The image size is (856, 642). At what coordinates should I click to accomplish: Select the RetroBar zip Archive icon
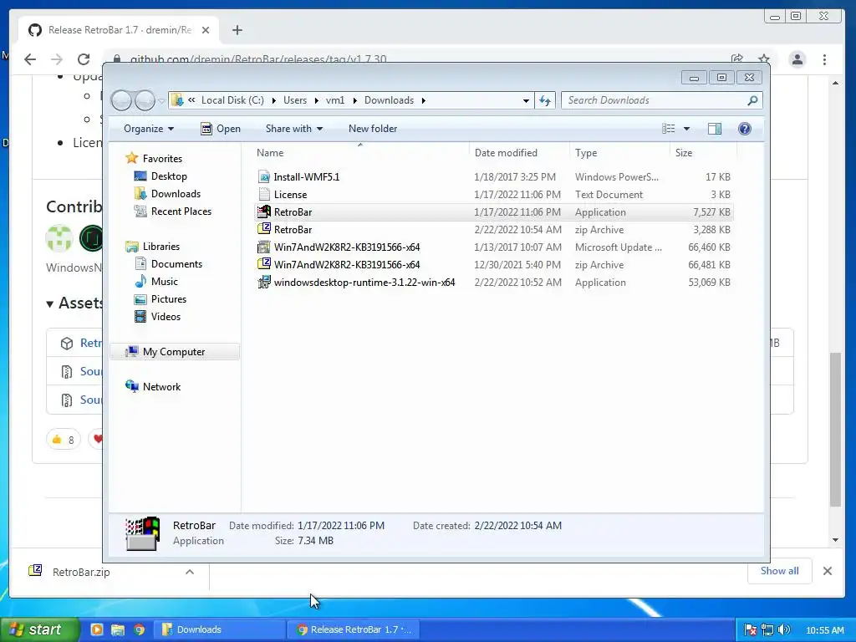click(x=264, y=229)
